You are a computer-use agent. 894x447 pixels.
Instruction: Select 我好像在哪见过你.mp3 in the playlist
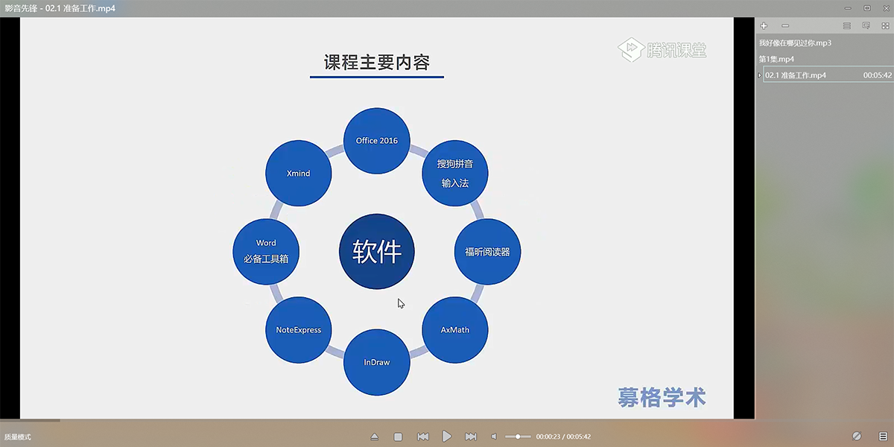coord(795,43)
